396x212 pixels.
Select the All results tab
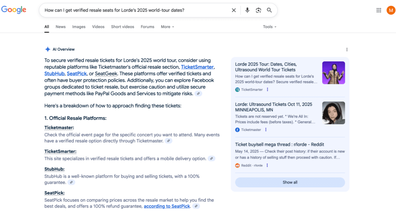pos(47,27)
